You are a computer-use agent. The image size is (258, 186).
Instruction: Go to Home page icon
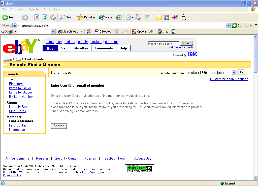point(53,17)
